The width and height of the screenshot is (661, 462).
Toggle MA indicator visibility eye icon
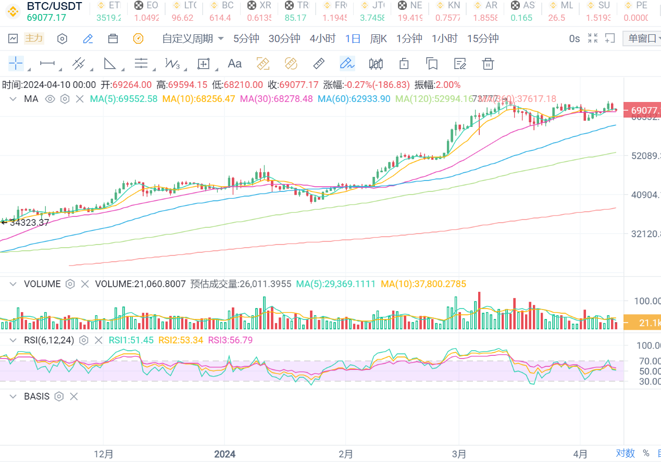point(50,99)
